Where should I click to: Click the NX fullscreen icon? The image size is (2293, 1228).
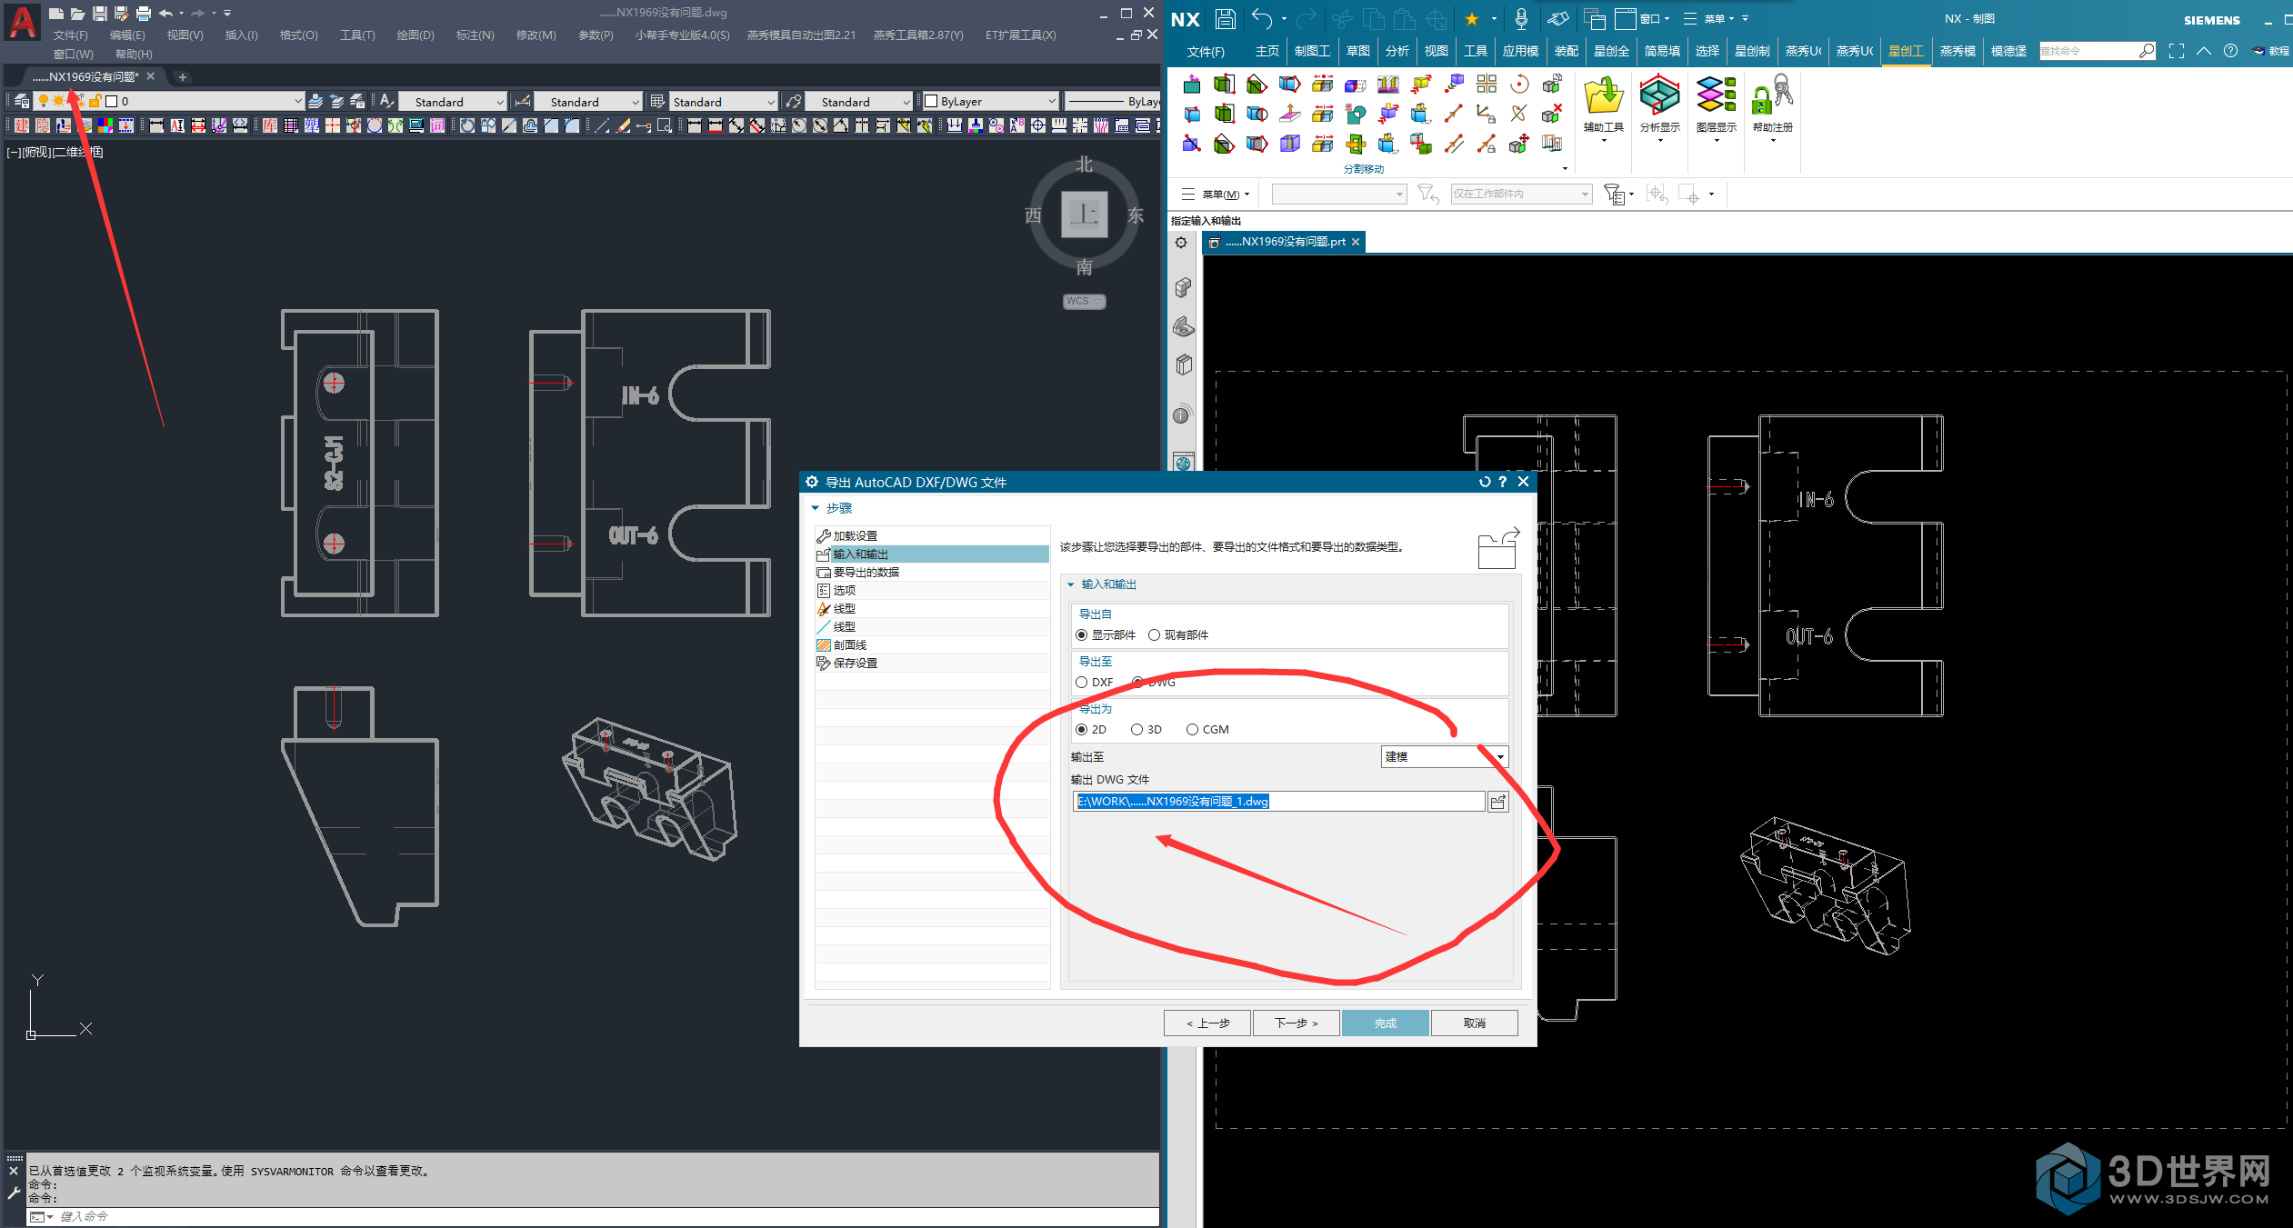(2176, 51)
